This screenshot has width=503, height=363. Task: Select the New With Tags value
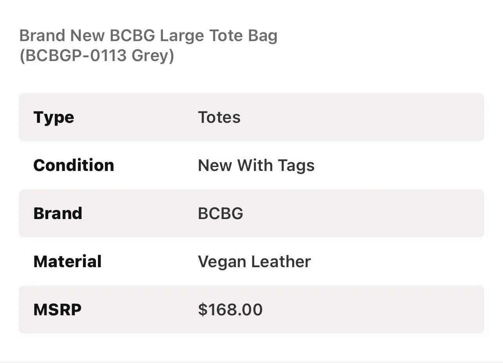tap(256, 165)
